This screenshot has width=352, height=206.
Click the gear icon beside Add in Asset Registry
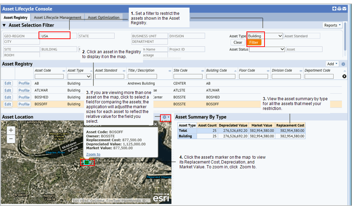[343, 64]
